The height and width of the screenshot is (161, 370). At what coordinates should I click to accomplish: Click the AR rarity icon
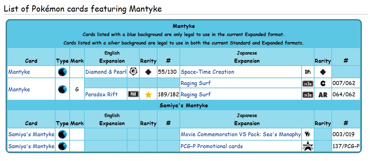click(323, 94)
